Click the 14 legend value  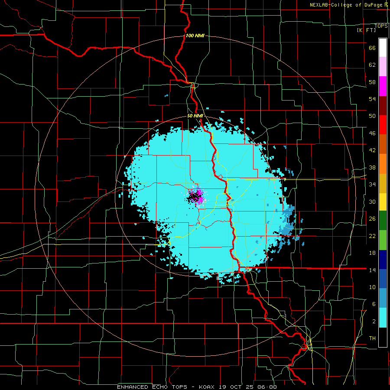[372, 270]
